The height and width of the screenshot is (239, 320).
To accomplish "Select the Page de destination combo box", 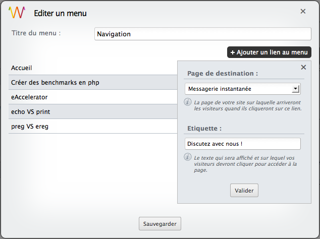I will coord(243,89).
